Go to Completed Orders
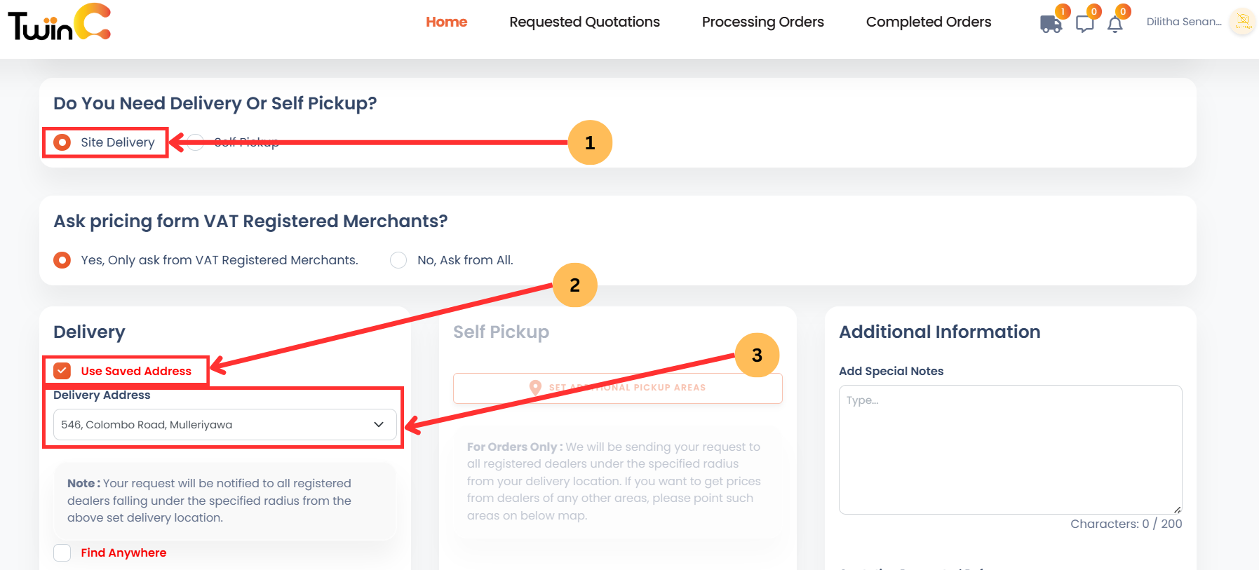The image size is (1259, 570). click(928, 22)
